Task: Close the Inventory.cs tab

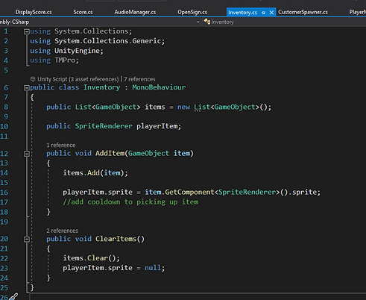Action: [x=271, y=12]
